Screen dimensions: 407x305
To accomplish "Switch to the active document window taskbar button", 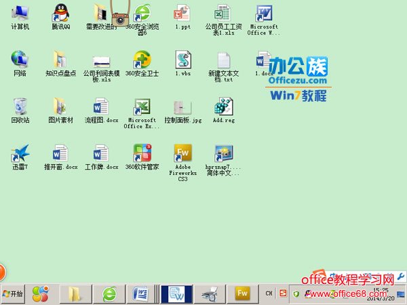I will click(176, 294).
